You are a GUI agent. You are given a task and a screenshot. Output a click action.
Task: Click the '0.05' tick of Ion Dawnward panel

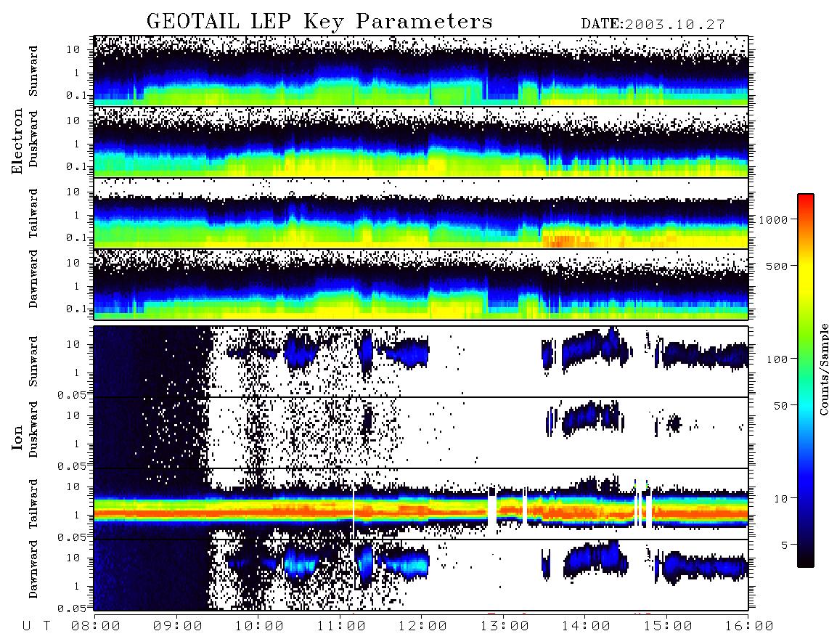click(72, 609)
